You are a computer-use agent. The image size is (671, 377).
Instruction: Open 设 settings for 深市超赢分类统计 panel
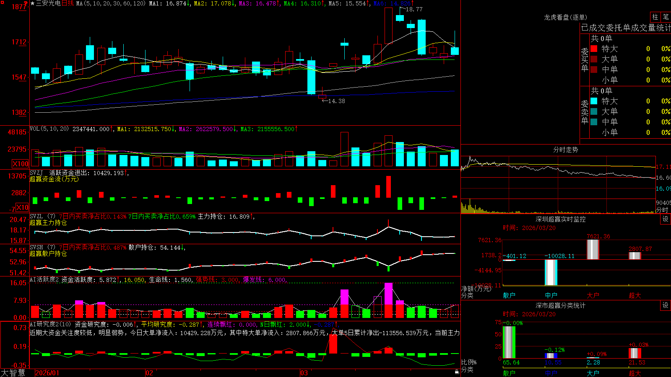coord(666,305)
